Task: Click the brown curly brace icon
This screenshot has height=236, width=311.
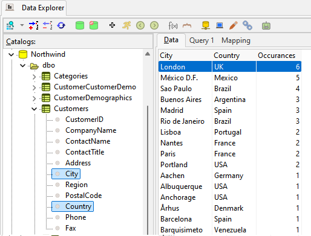Action: point(187,25)
